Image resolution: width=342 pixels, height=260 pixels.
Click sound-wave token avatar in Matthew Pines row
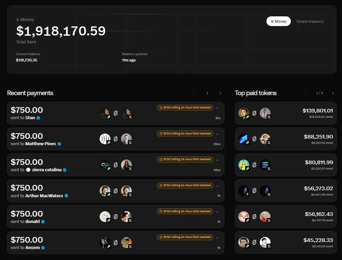pos(105,139)
